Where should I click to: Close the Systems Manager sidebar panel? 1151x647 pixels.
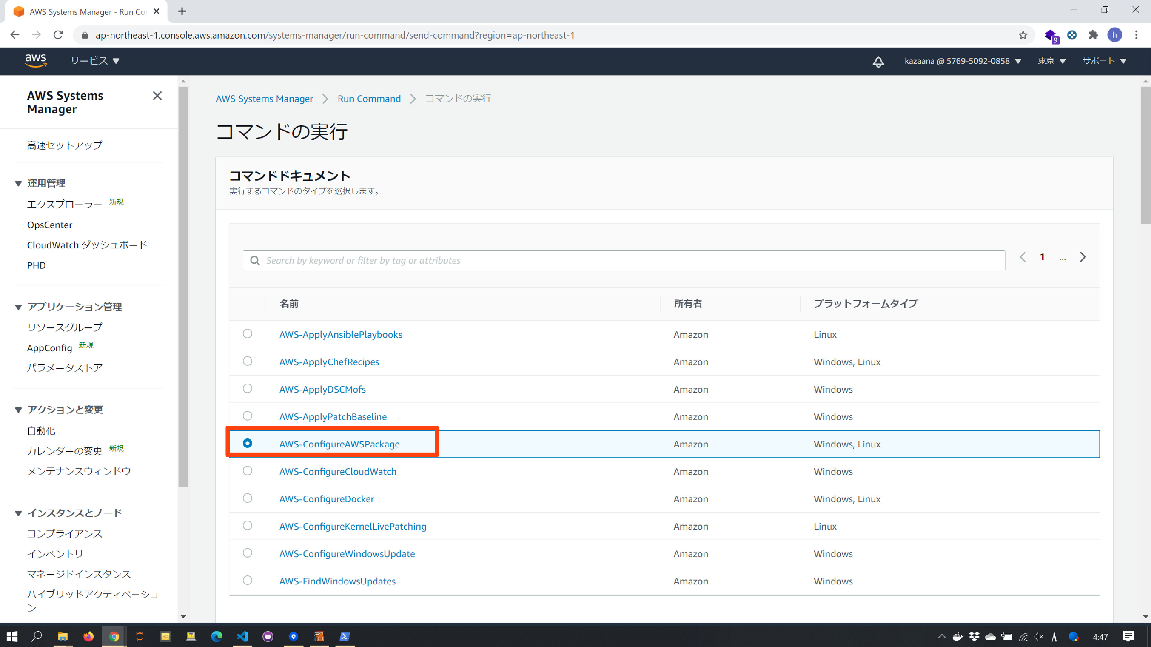(x=157, y=96)
